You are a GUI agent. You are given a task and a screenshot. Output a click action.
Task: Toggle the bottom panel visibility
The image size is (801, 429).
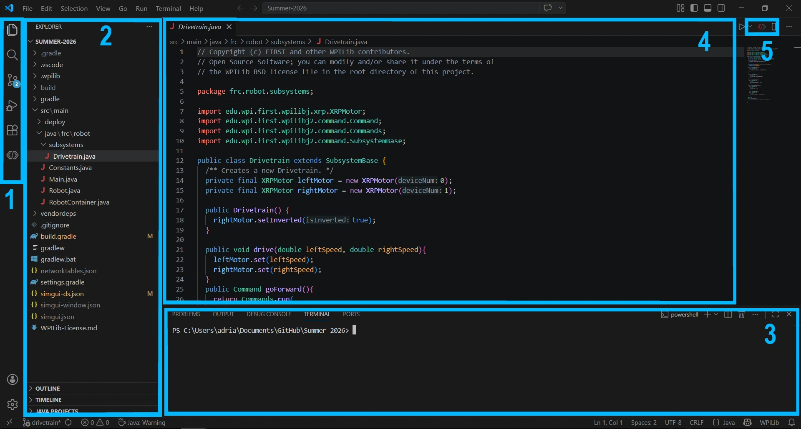click(708, 8)
